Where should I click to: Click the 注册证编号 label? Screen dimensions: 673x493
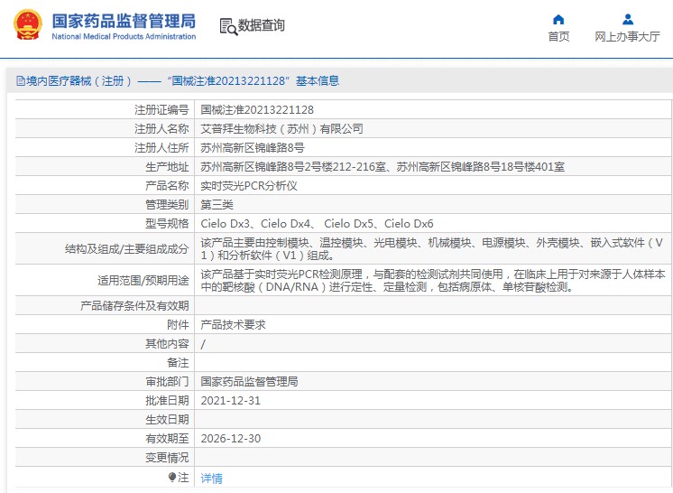tap(161, 110)
